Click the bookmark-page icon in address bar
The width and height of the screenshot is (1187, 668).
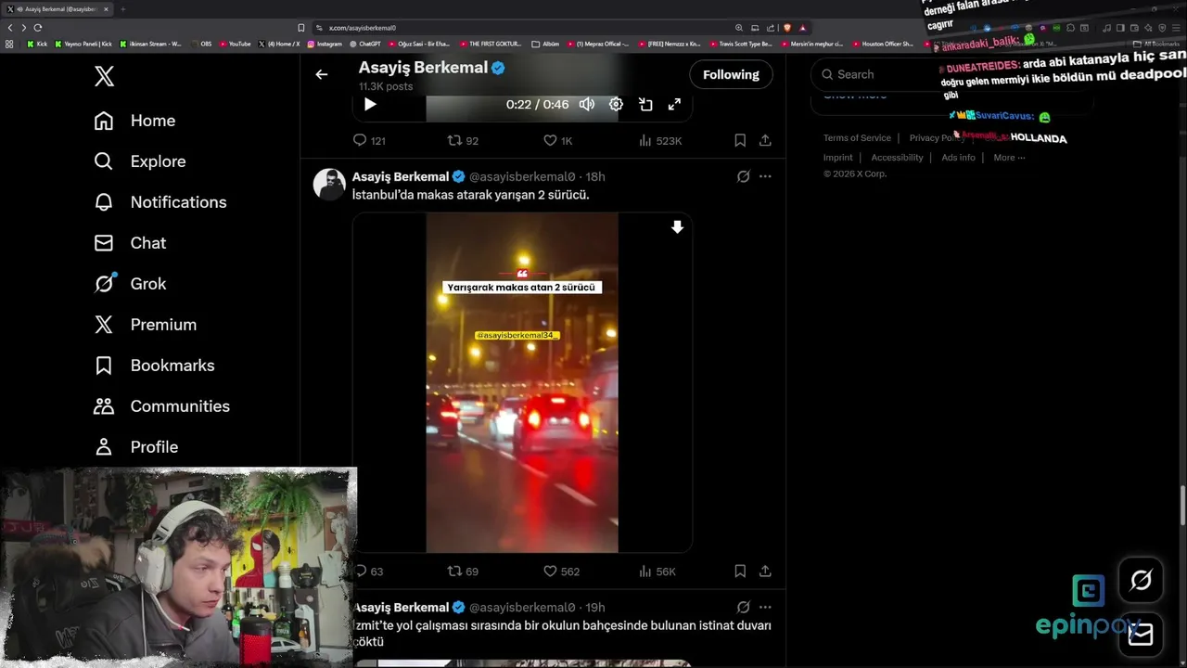tap(301, 28)
